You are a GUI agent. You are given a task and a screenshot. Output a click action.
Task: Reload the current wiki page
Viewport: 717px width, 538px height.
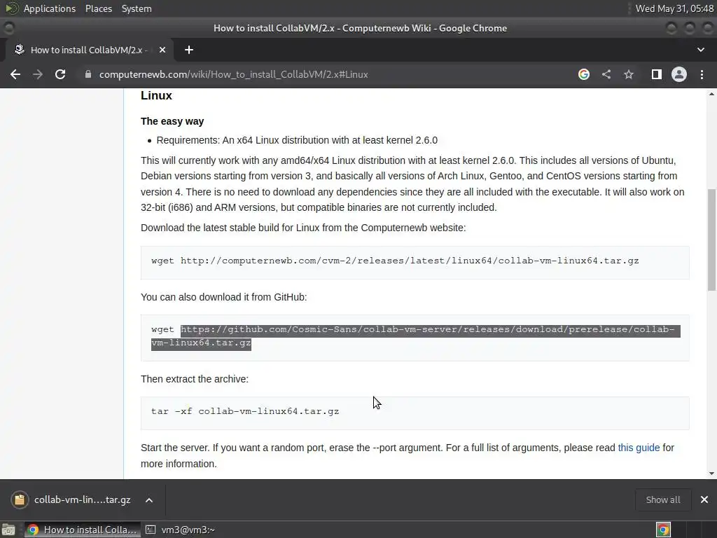[60, 74]
